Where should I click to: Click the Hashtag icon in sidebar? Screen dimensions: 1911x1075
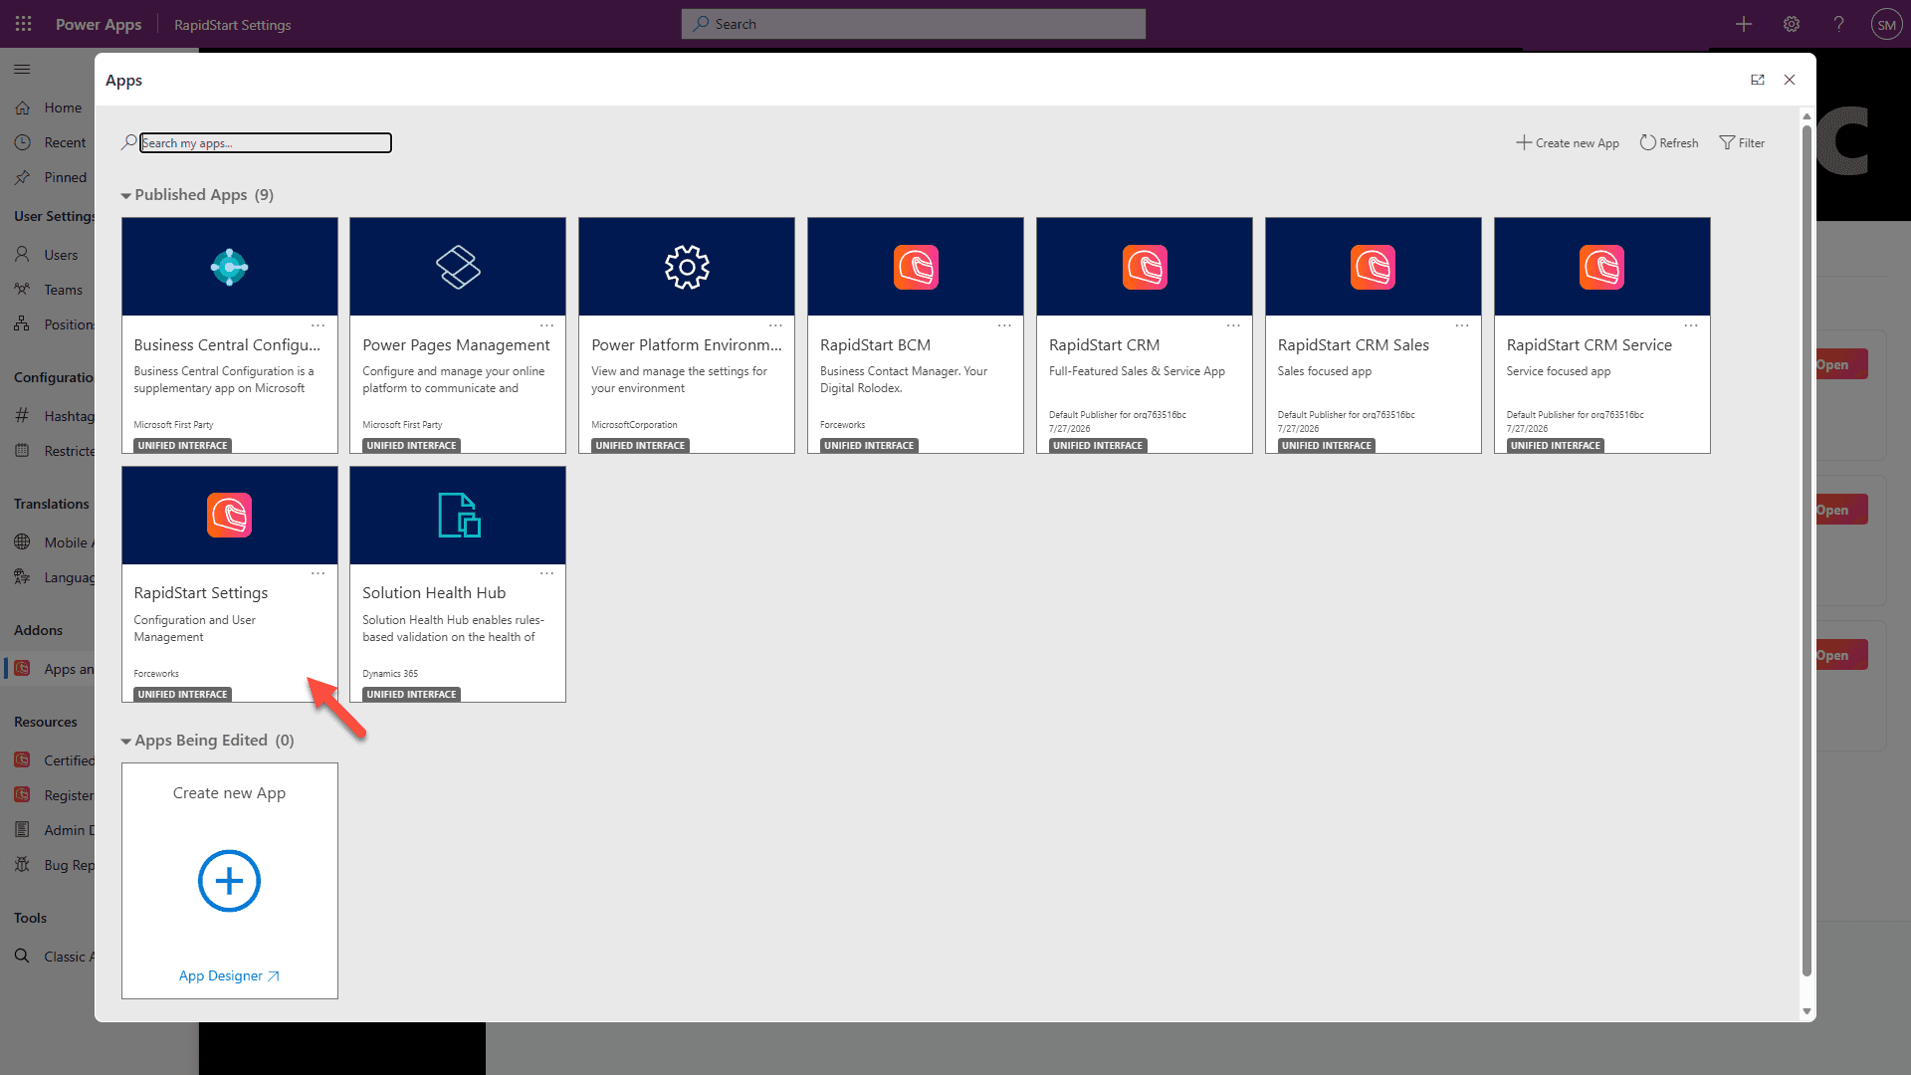point(22,415)
